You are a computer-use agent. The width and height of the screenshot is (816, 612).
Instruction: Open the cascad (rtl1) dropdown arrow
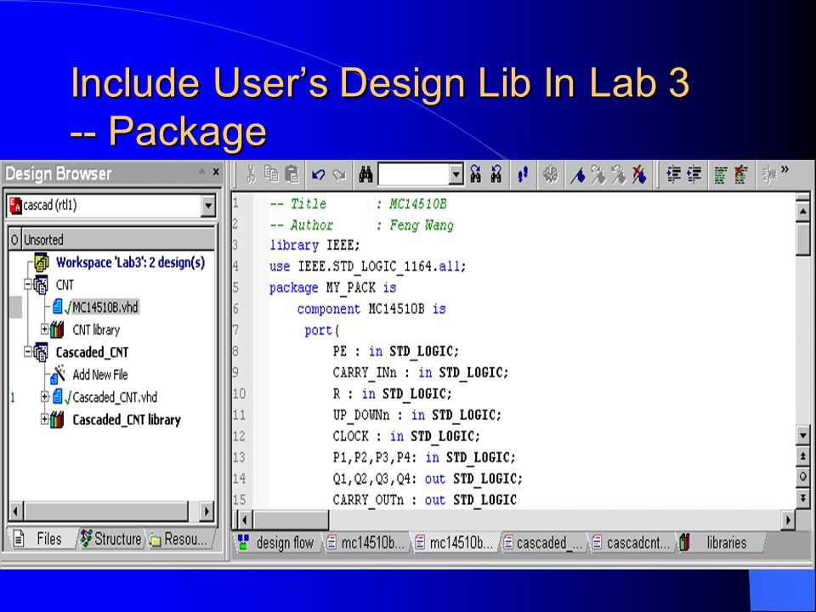207,206
